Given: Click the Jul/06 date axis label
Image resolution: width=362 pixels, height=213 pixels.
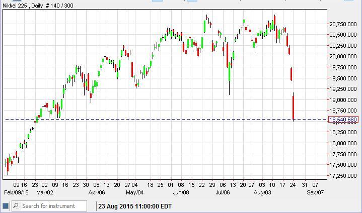Looking at the screenshot, I should (x=223, y=192).
